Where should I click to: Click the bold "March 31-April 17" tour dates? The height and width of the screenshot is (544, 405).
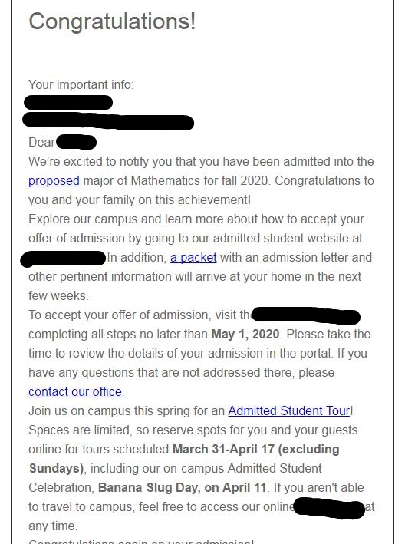(x=224, y=450)
